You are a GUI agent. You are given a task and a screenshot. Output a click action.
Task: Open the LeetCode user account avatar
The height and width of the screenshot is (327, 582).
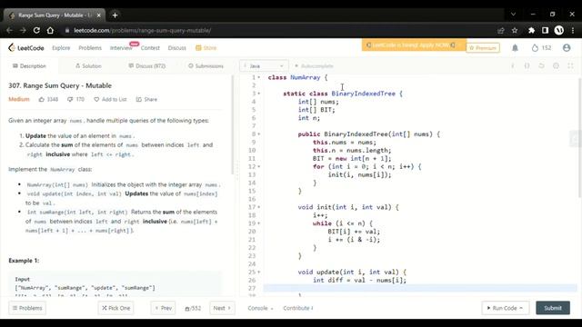(567, 48)
